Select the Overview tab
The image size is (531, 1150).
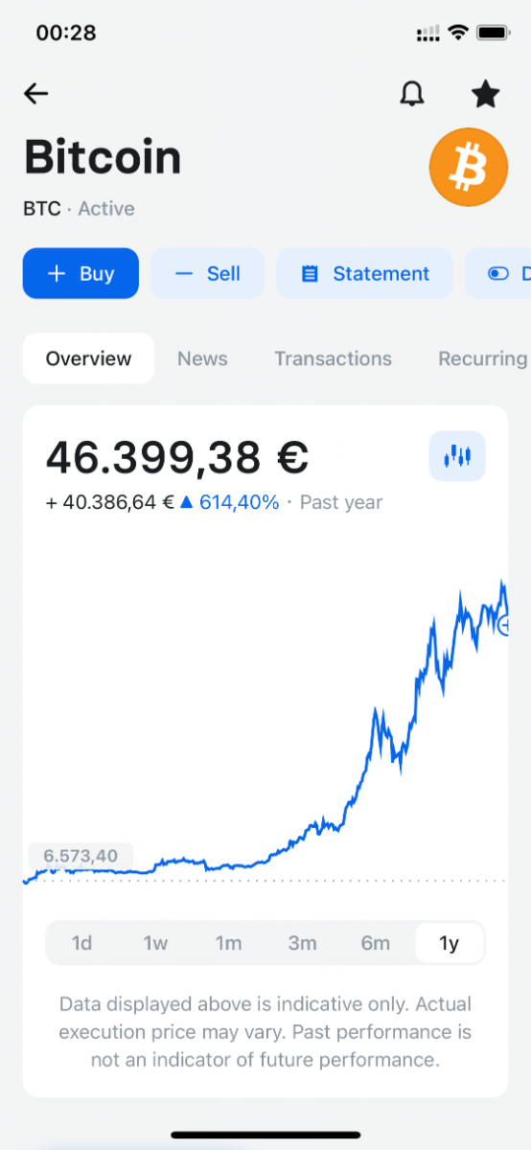[88, 358]
